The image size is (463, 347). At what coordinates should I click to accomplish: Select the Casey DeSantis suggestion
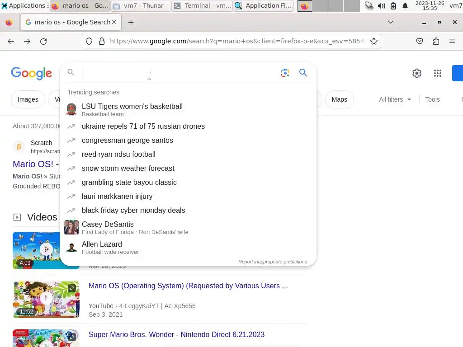[x=188, y=228]
